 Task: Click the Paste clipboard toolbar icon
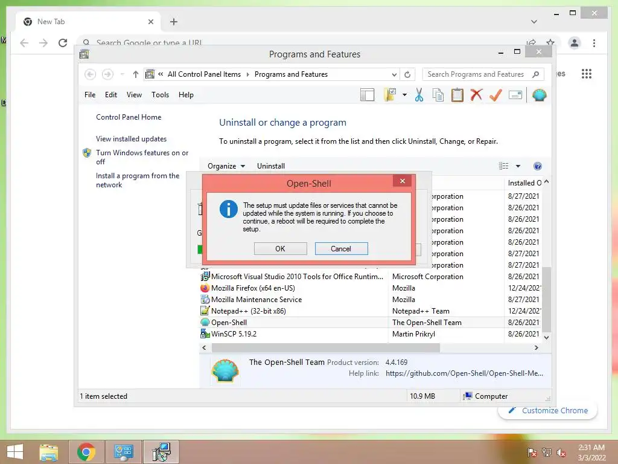tap(457, 95)
